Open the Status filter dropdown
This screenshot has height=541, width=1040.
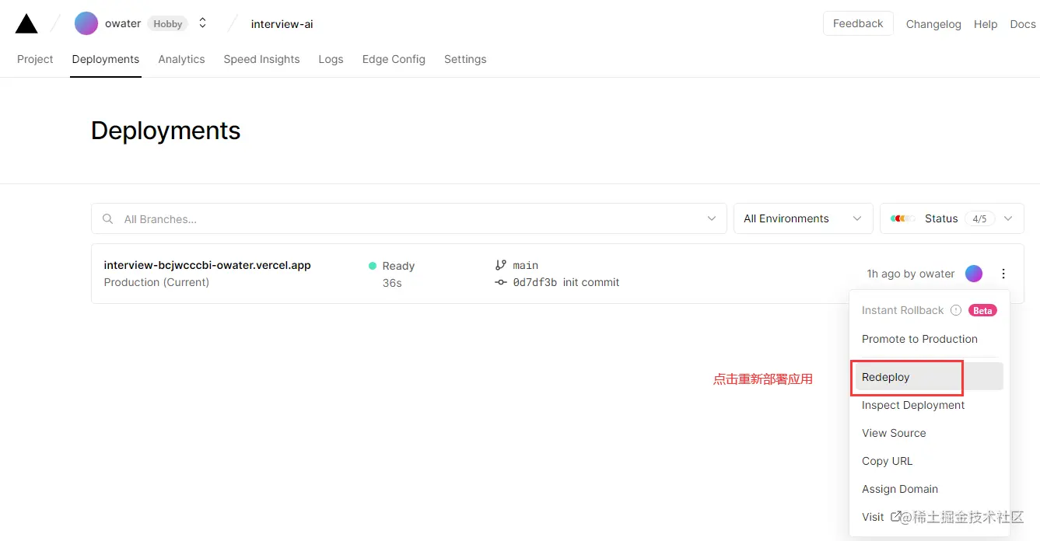point(952,218)
